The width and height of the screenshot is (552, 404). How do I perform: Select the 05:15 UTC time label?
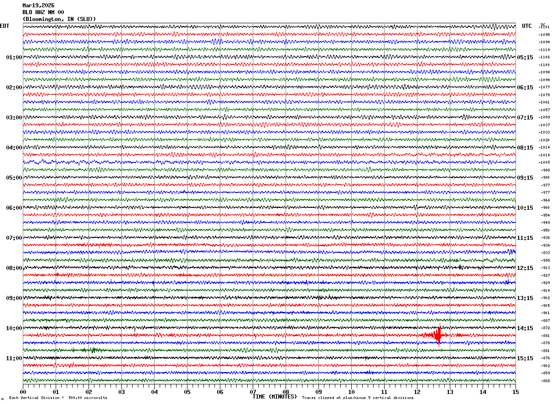tap(525, 57)
